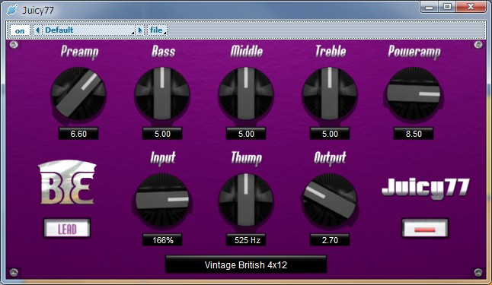Click the Output value field showing 2.70
This screenshot has width=492, height=285.
pos(330,240)
